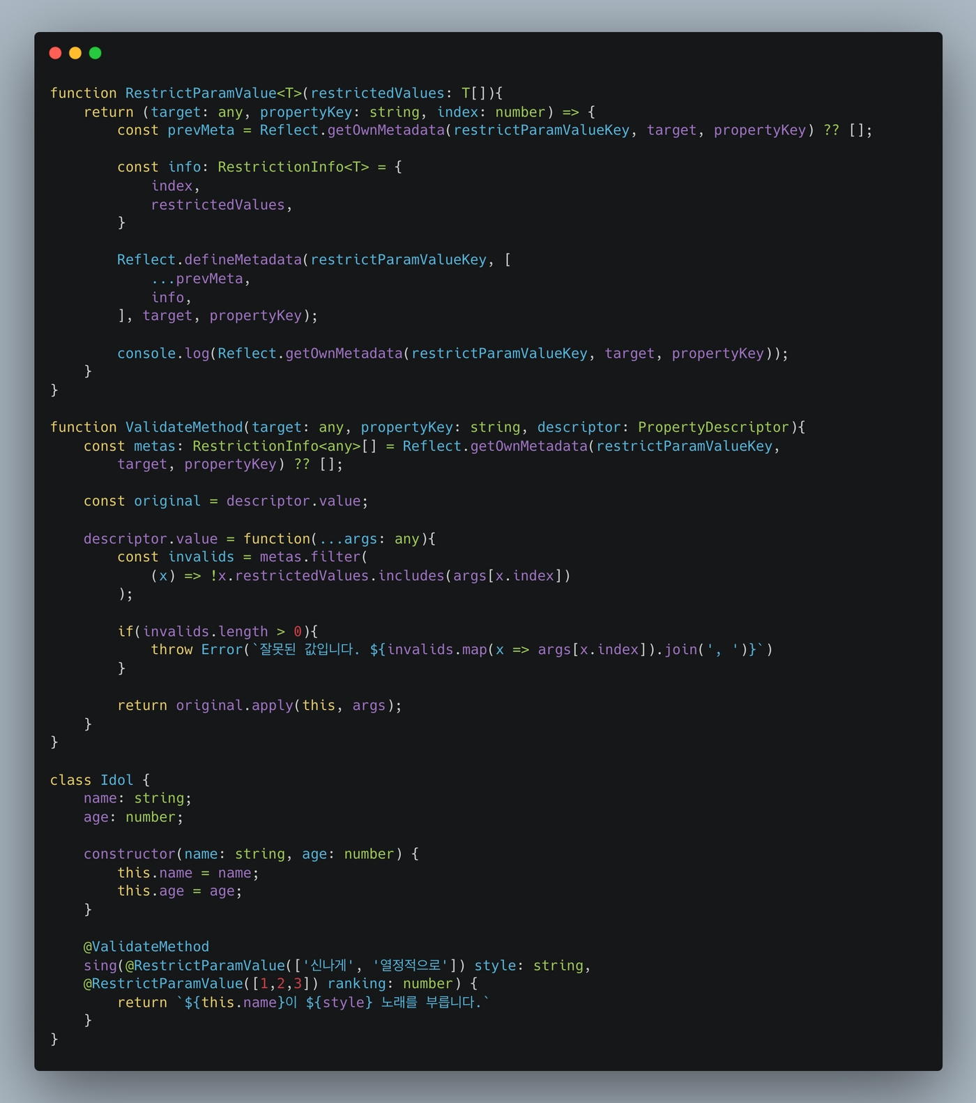
Task: Click the "ranking: number" parameter
Action: (390, 984)
